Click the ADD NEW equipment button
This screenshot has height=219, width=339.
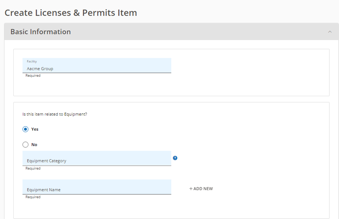201,189
